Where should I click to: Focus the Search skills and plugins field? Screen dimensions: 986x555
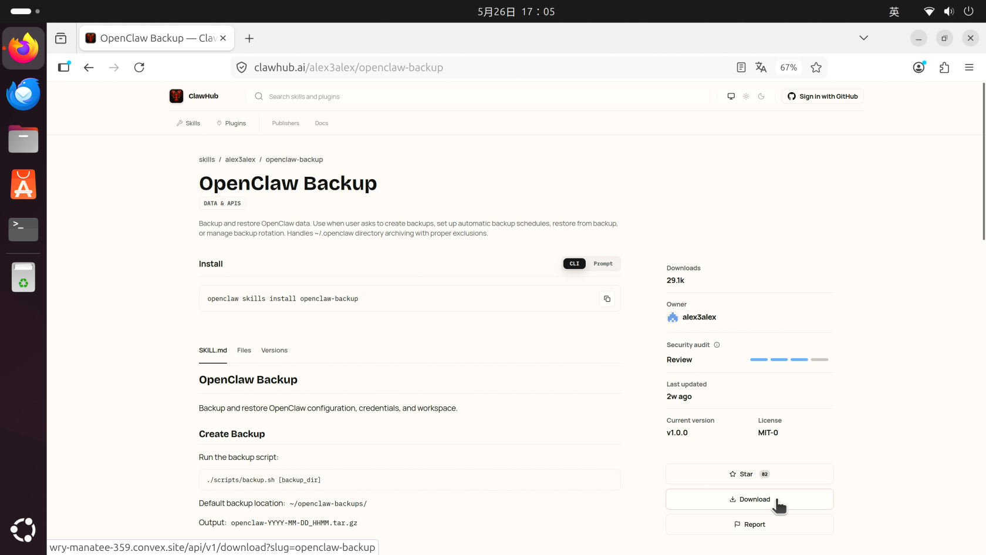click(x=478, y=96)
